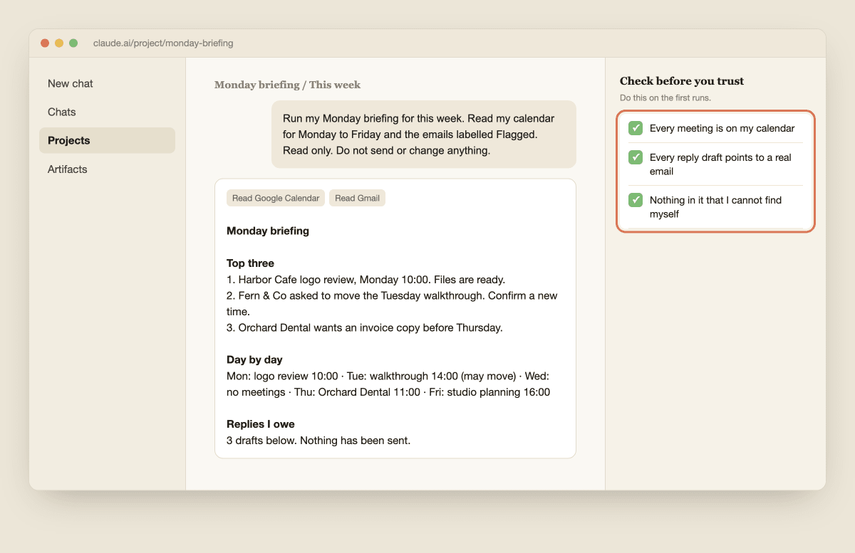855x553 pixels.
Task: Click the 'Replies I owe' heading
Action: point(260,424)
